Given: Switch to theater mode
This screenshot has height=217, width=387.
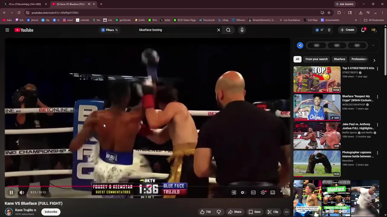Looking at the screenshot, I should point(273,193).
